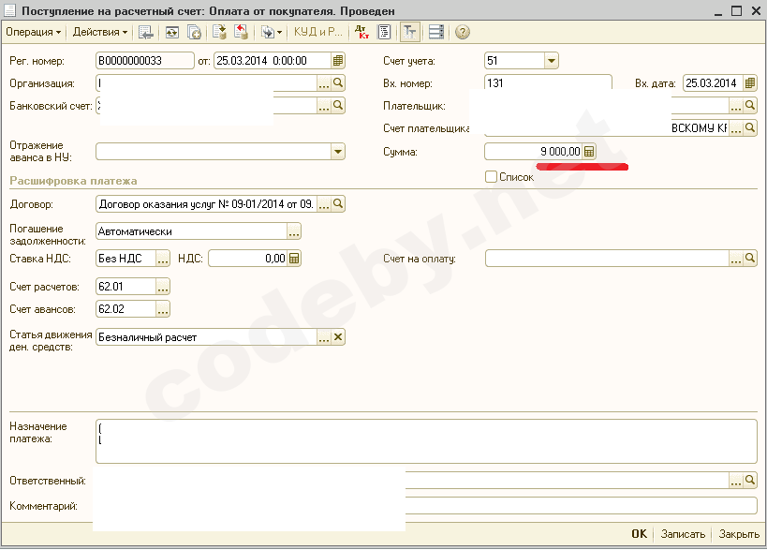Open the Операция menu
This screenshot has width=767, height=550.
click(33, 32)
